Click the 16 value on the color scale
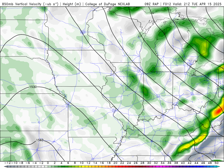This screenshot has width=224, height=168. point(102,163)
